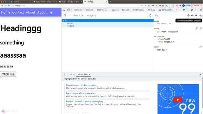Select Navbar component in tree
Screen dimensions: 203x114
[x=70, y=23]
